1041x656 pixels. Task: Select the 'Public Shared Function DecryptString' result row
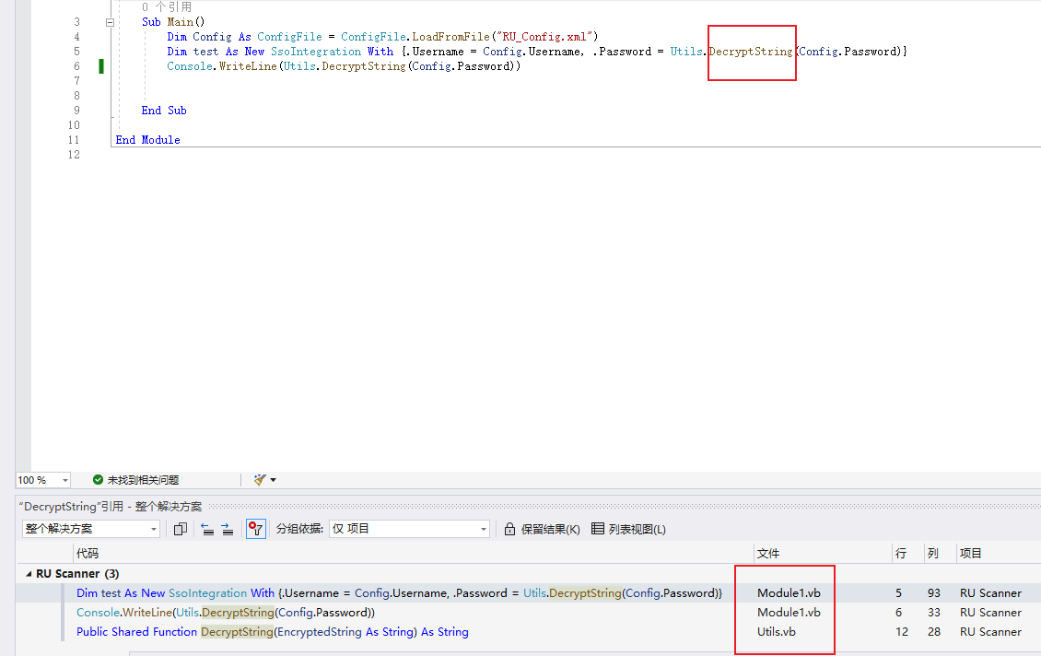point(529,631)
